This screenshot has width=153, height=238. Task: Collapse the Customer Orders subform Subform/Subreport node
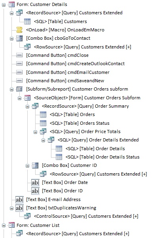11,89
